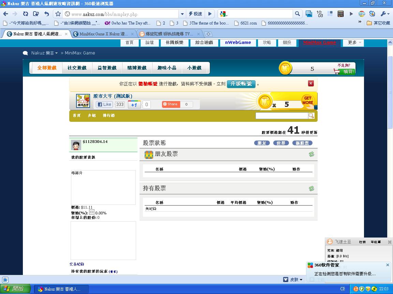Image resolution: width=393 pixels, height=294 pixels.
Task: Click the GET MORE coins badge
Action: 307,100
